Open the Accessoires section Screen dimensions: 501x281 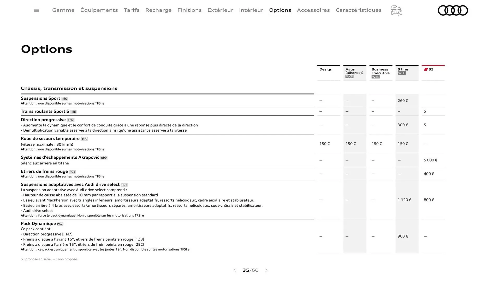[x=313, y=10]
